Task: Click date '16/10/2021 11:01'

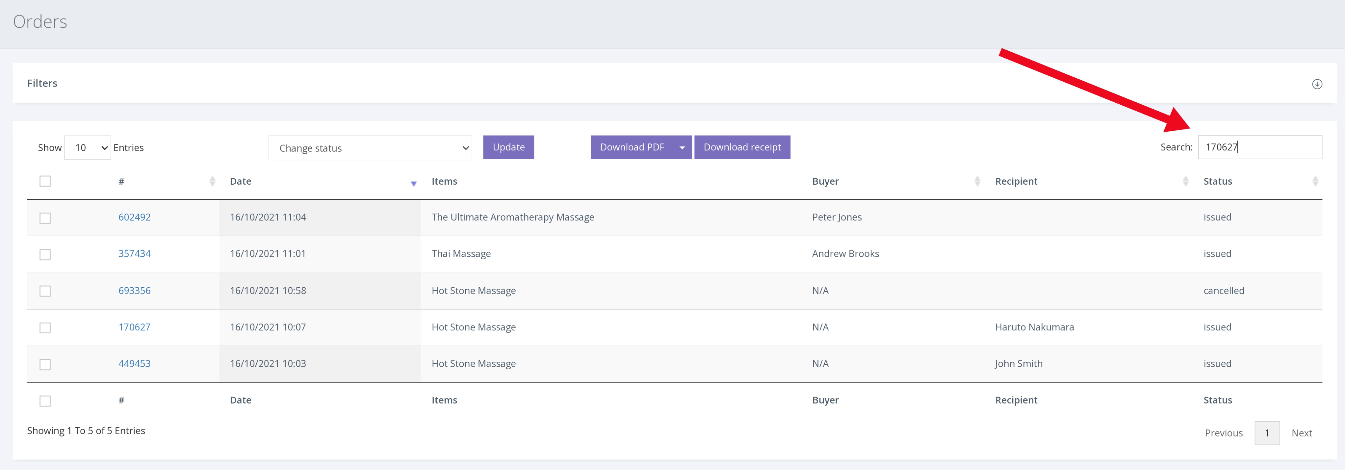Action: coord(268,254)
